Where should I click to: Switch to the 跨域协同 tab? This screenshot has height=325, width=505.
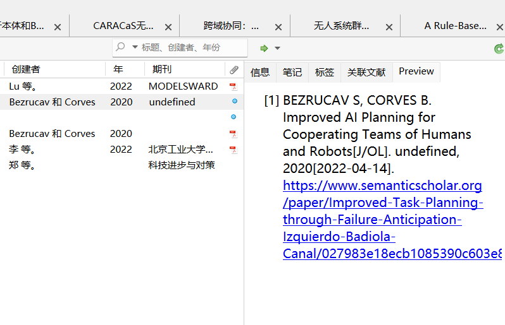[x=231, y=26]
